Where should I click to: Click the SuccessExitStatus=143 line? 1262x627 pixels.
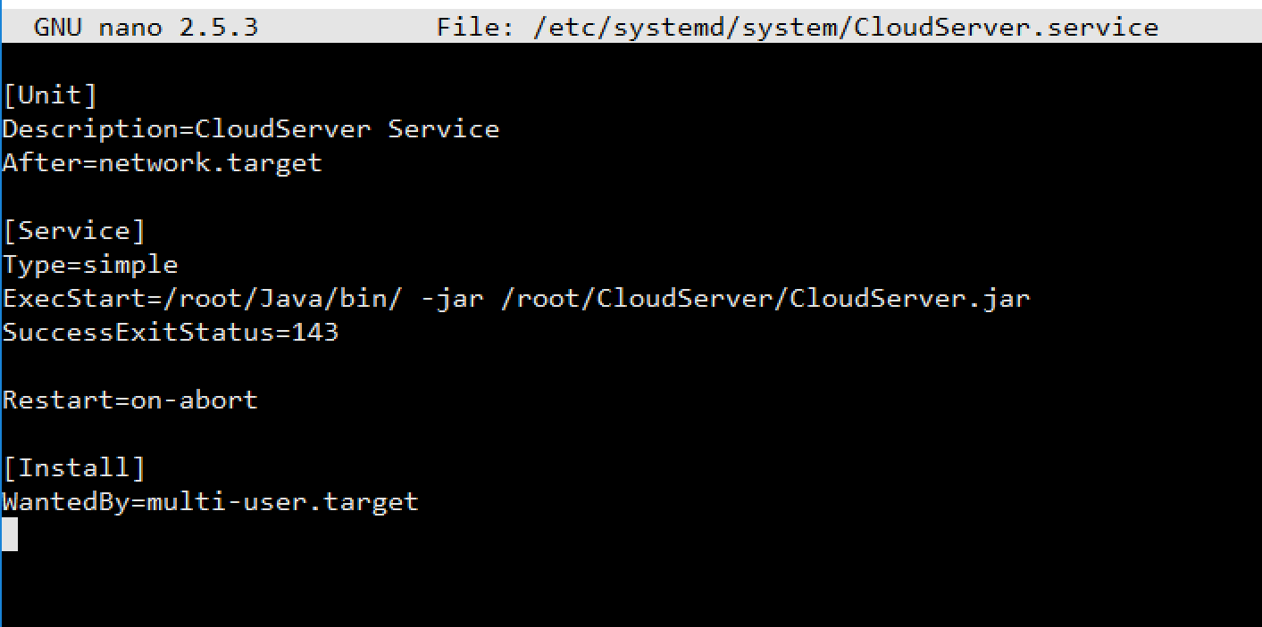coord(170,333)
